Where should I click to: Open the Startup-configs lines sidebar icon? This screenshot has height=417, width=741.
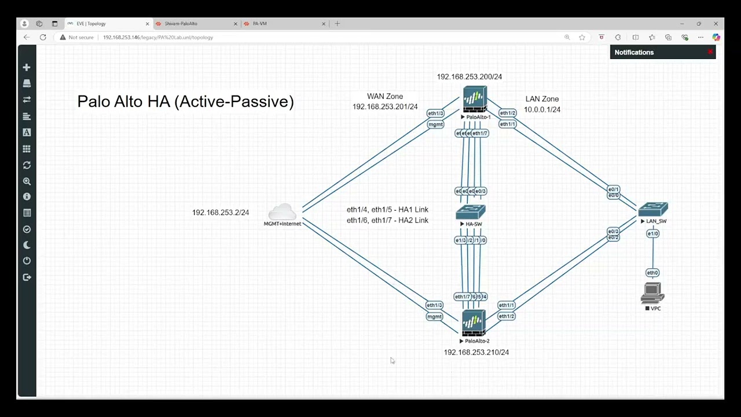click(27, 116)
